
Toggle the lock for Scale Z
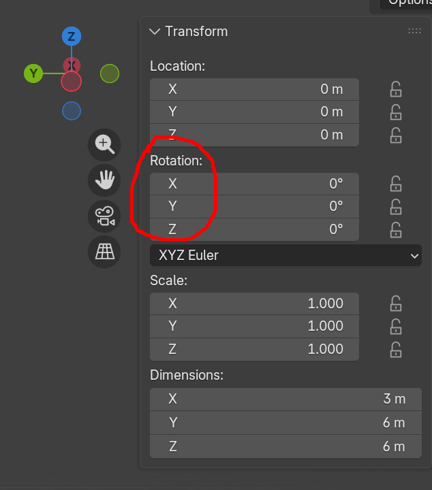(396, 349)
